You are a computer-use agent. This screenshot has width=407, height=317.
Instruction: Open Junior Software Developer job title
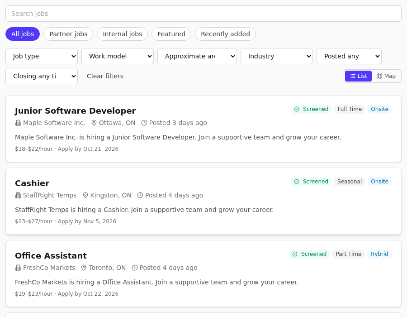[x=75, y=110]
